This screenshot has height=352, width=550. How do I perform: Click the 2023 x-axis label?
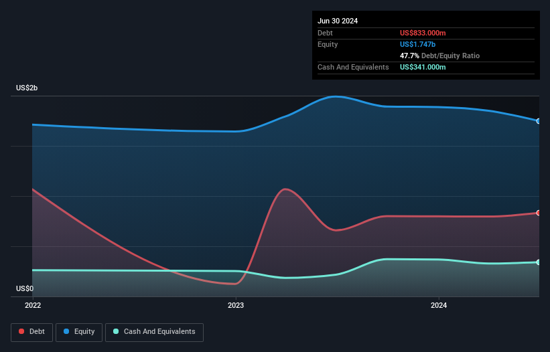[236, 305]
